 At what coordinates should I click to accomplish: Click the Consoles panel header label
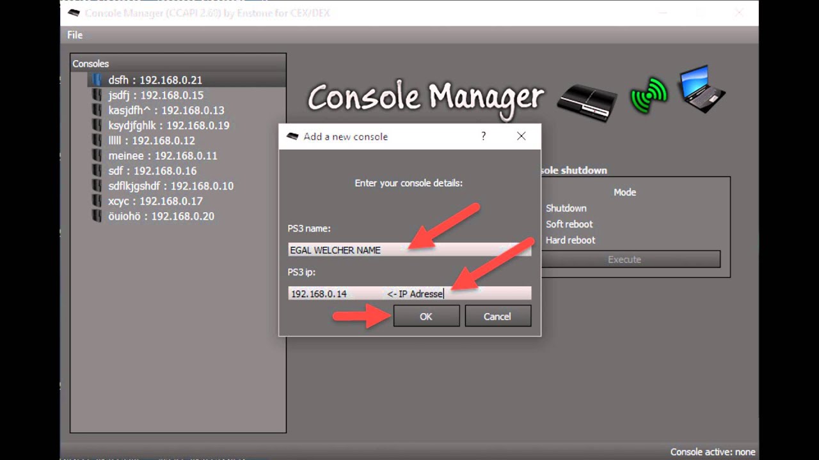pos(90,64)
